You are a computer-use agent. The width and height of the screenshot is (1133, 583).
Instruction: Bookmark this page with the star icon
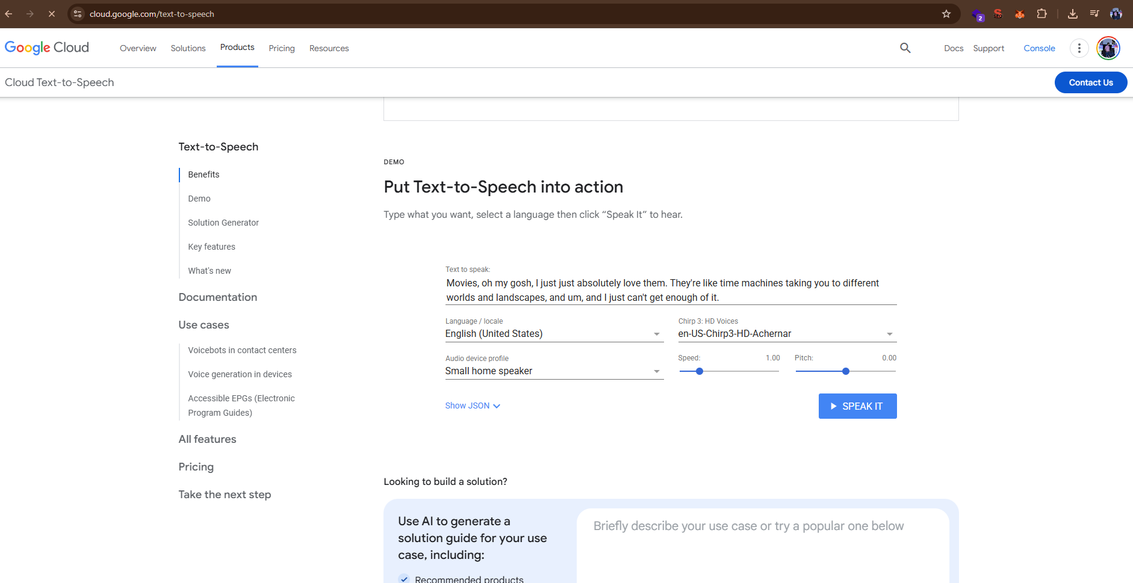tap(946, 14)
